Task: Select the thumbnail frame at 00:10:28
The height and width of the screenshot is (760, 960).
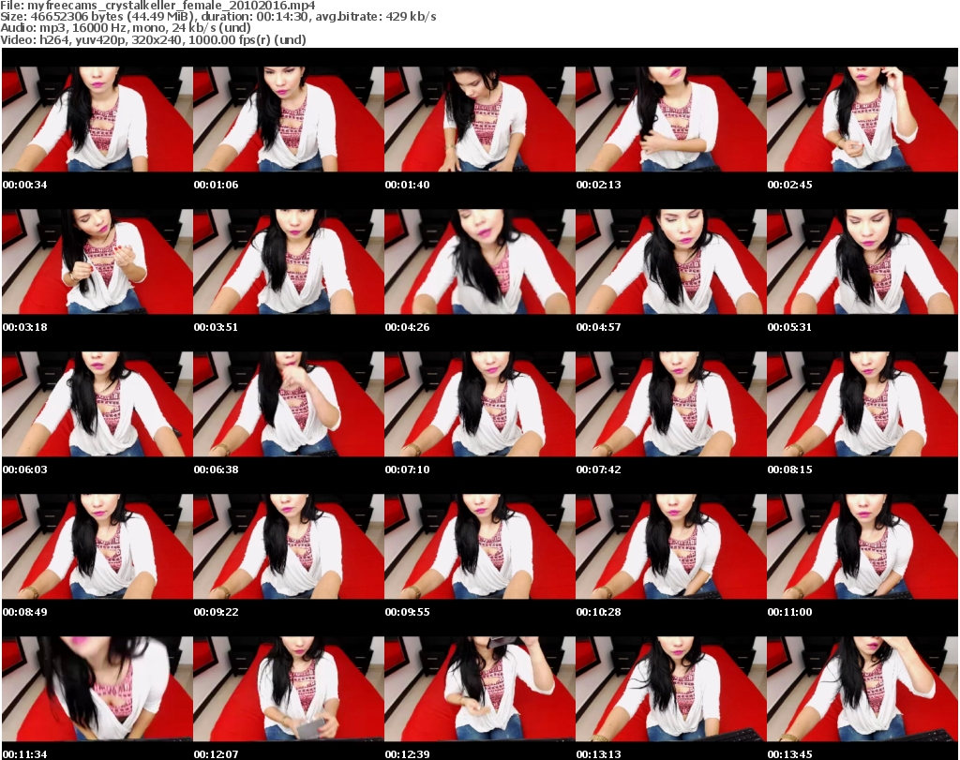Action: (671, 547)
